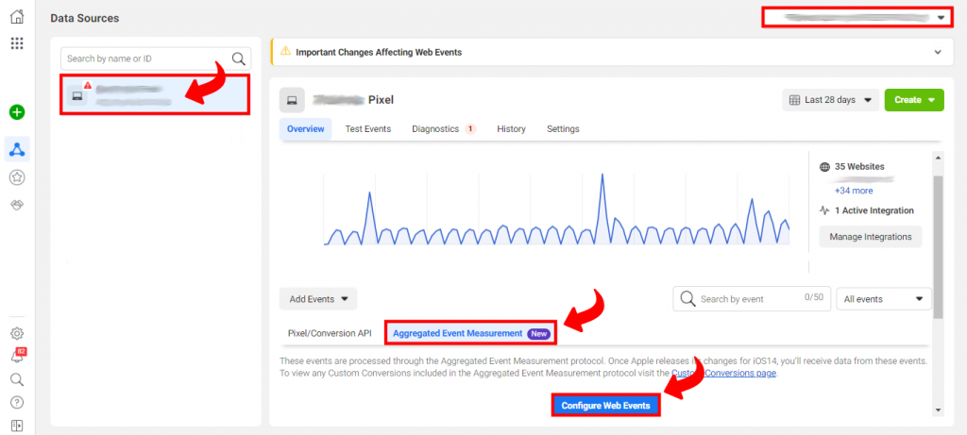Image resolution: width=967 pixels, height=435 pixels.
Task: Click the vertical scrollbar thumb in pixel panel
Action: (938, 246)
